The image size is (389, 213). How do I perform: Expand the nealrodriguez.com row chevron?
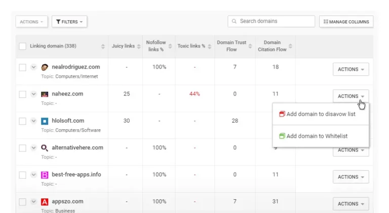(x=33, y=67)
